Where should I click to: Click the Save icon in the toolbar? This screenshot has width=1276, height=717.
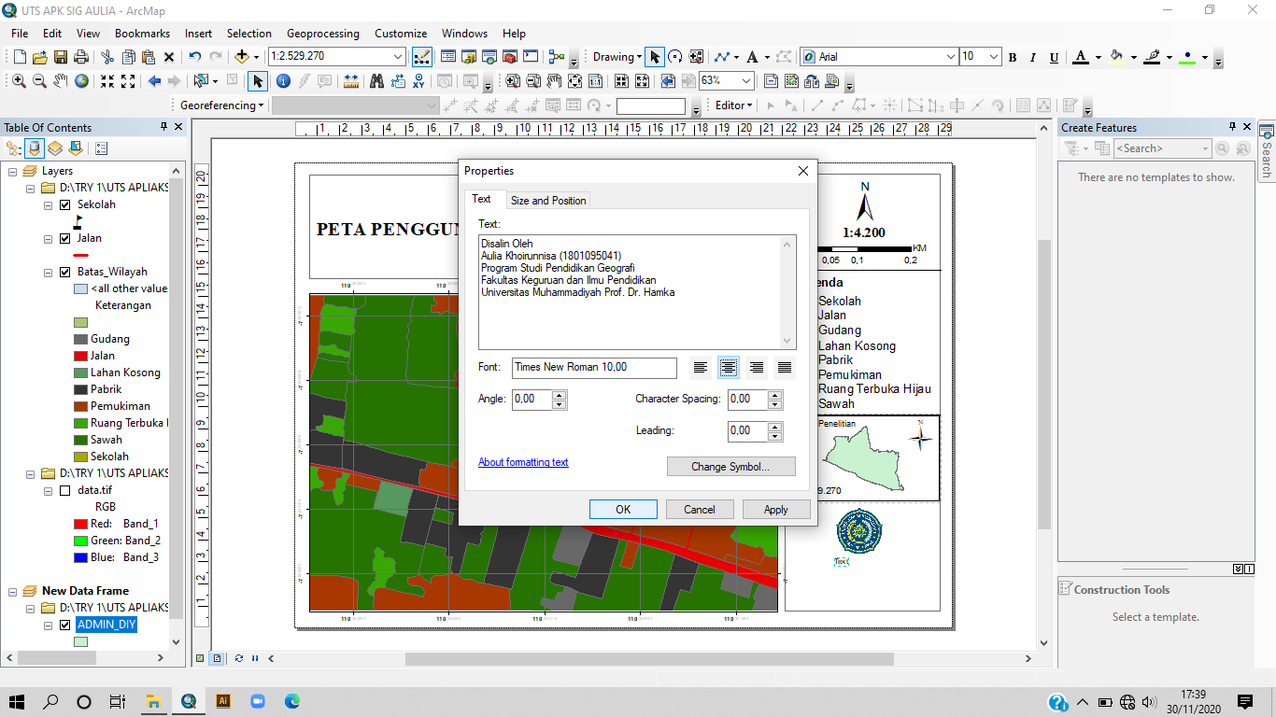coord(60,57)
